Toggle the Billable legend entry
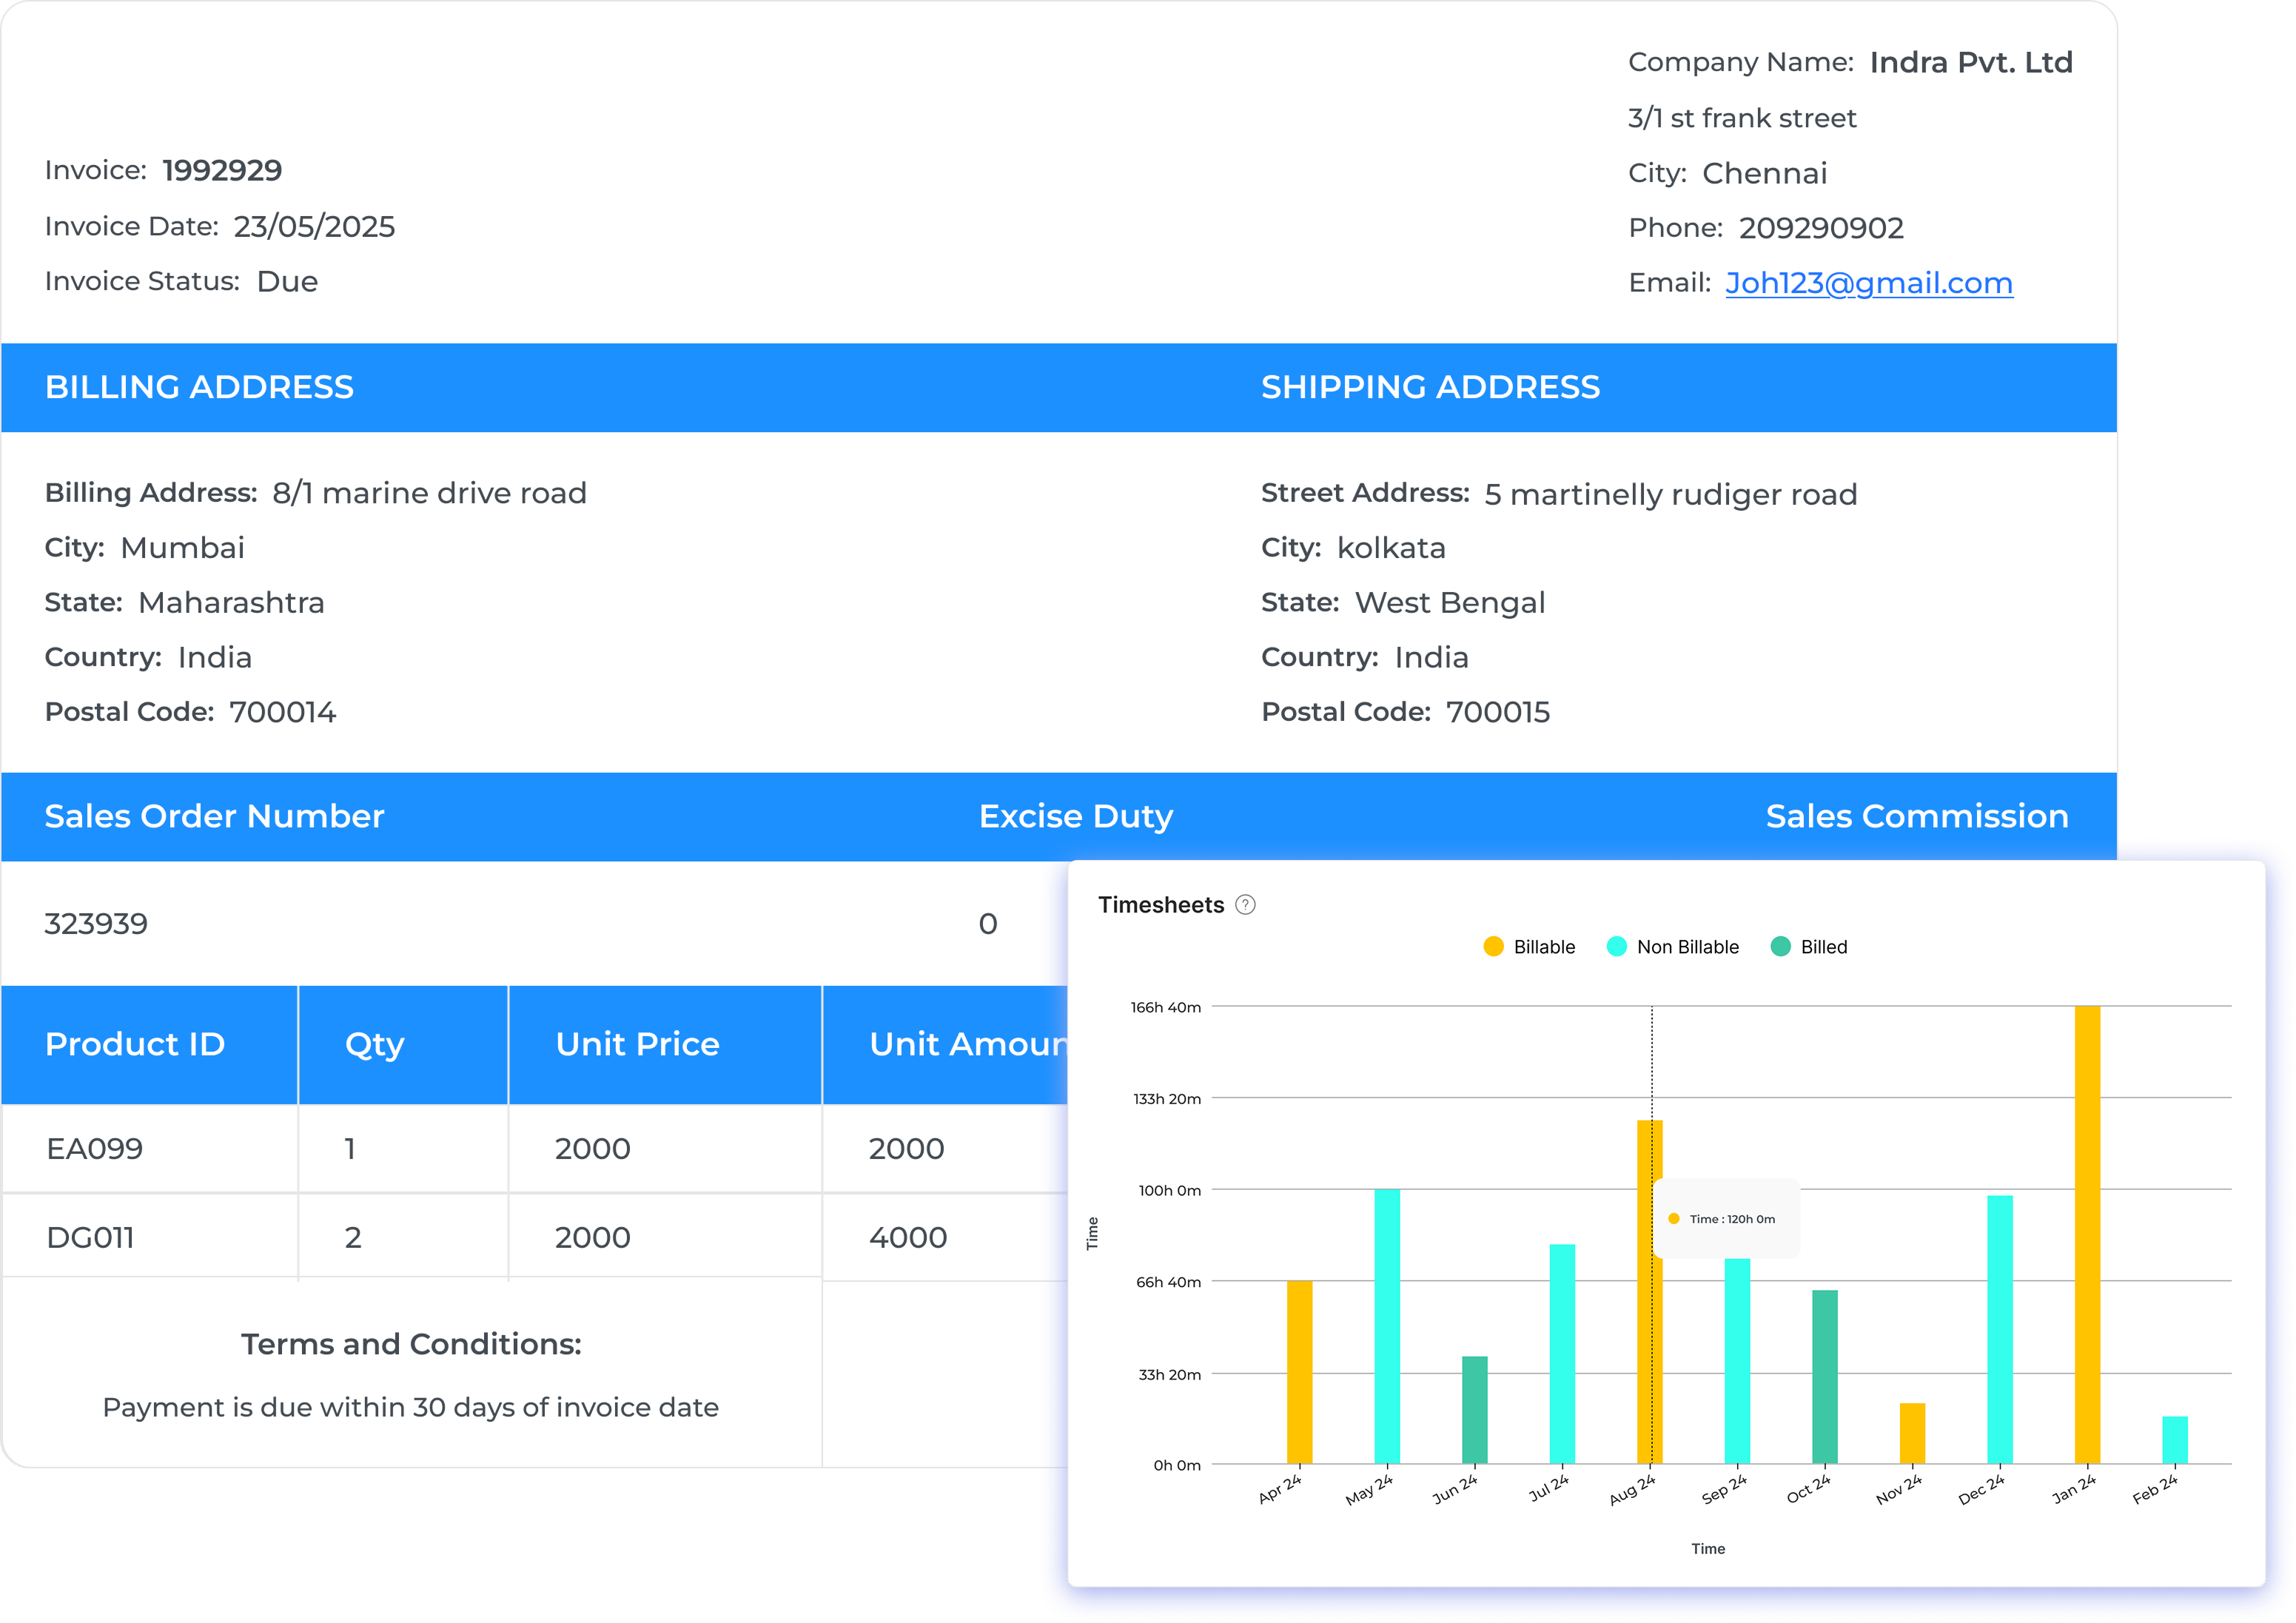Viewport: 2296px width, 1623px height. point(1529,947)
